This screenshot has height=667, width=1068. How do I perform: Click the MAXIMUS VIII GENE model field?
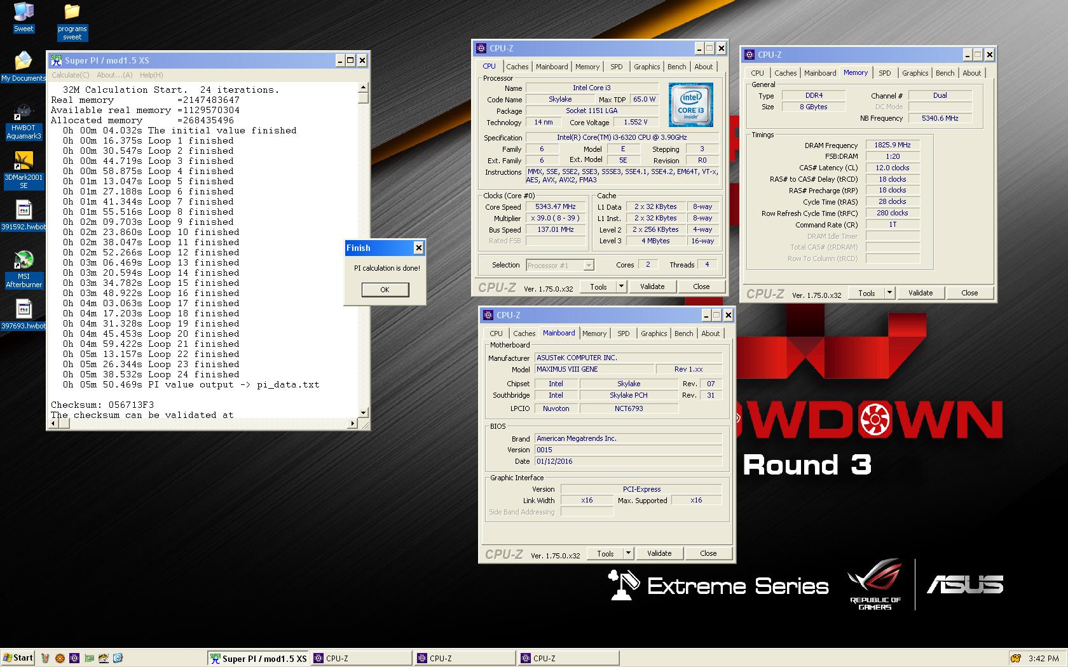(594, 369)
